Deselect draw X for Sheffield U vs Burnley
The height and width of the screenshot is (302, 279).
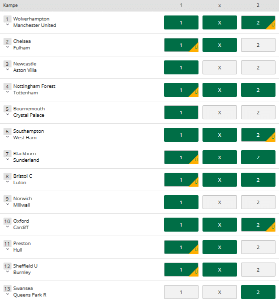pyautogui.click(x=219, y=270)
